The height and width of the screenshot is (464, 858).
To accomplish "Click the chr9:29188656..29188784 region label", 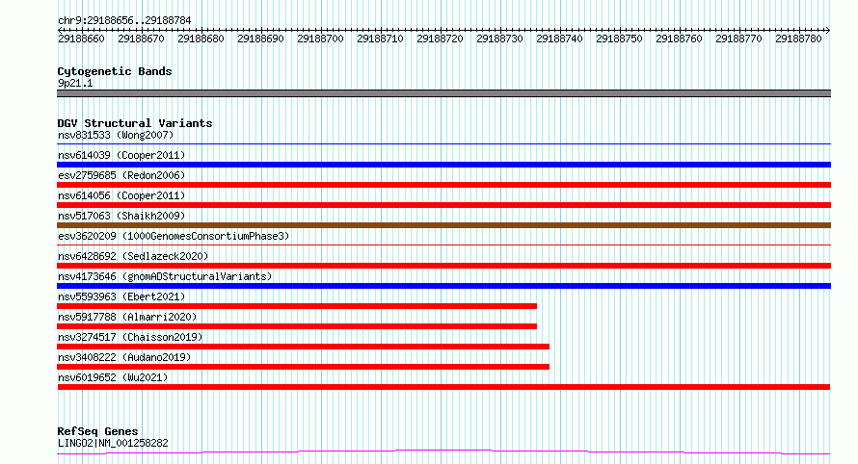I will (x=124, y=20).
